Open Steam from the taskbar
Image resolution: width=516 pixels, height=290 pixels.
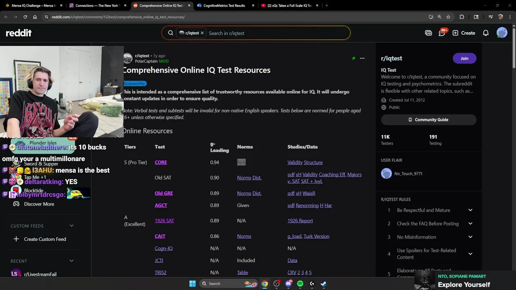click(323, 284)
